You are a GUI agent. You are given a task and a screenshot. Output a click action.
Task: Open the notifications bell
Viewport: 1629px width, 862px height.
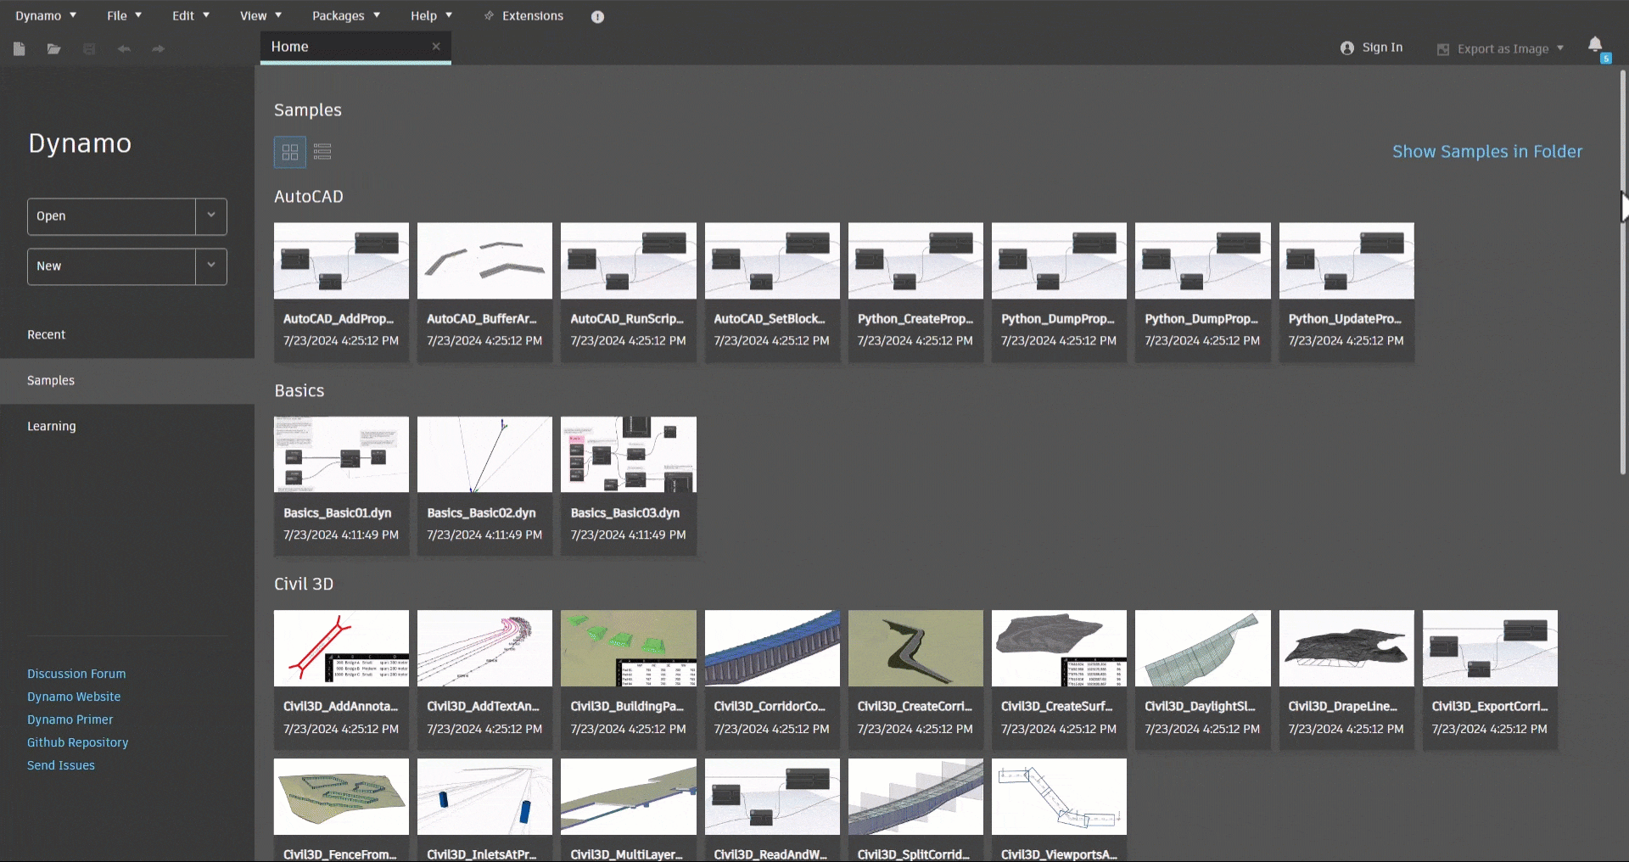point(1595,45)
